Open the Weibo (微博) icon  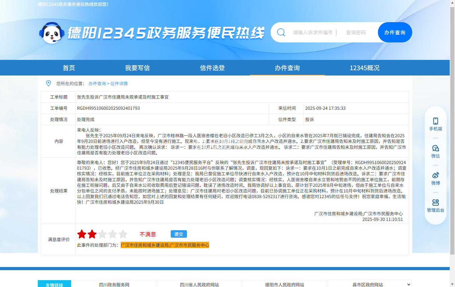click(435, 175)
